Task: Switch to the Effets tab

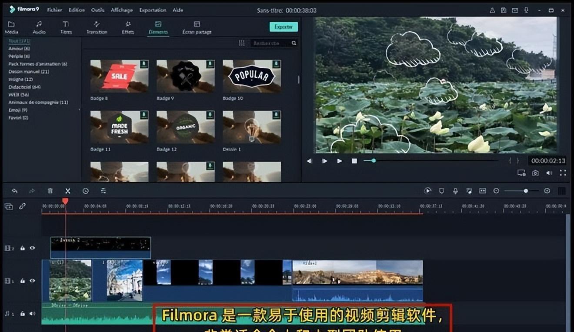Action: [128, 27]
